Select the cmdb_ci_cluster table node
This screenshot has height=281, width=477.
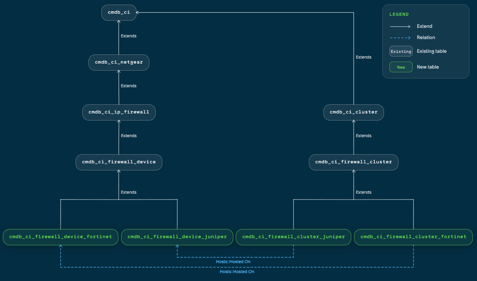tap(353, 112)
